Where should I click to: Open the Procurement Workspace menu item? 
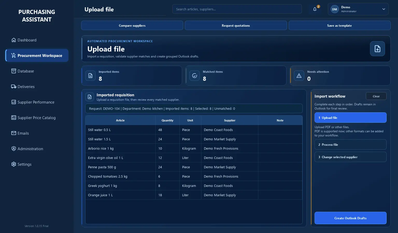point(37,55)
